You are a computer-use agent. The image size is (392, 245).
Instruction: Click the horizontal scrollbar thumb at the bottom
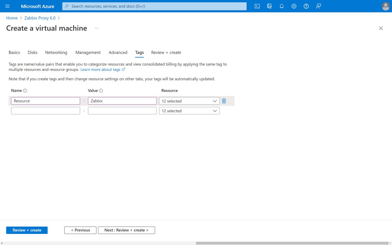292,243
